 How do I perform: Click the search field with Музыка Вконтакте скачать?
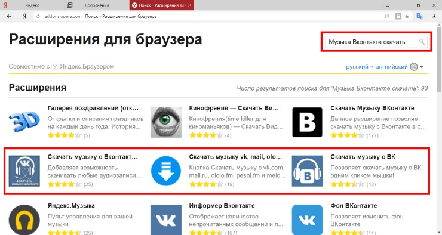point(376,42)
